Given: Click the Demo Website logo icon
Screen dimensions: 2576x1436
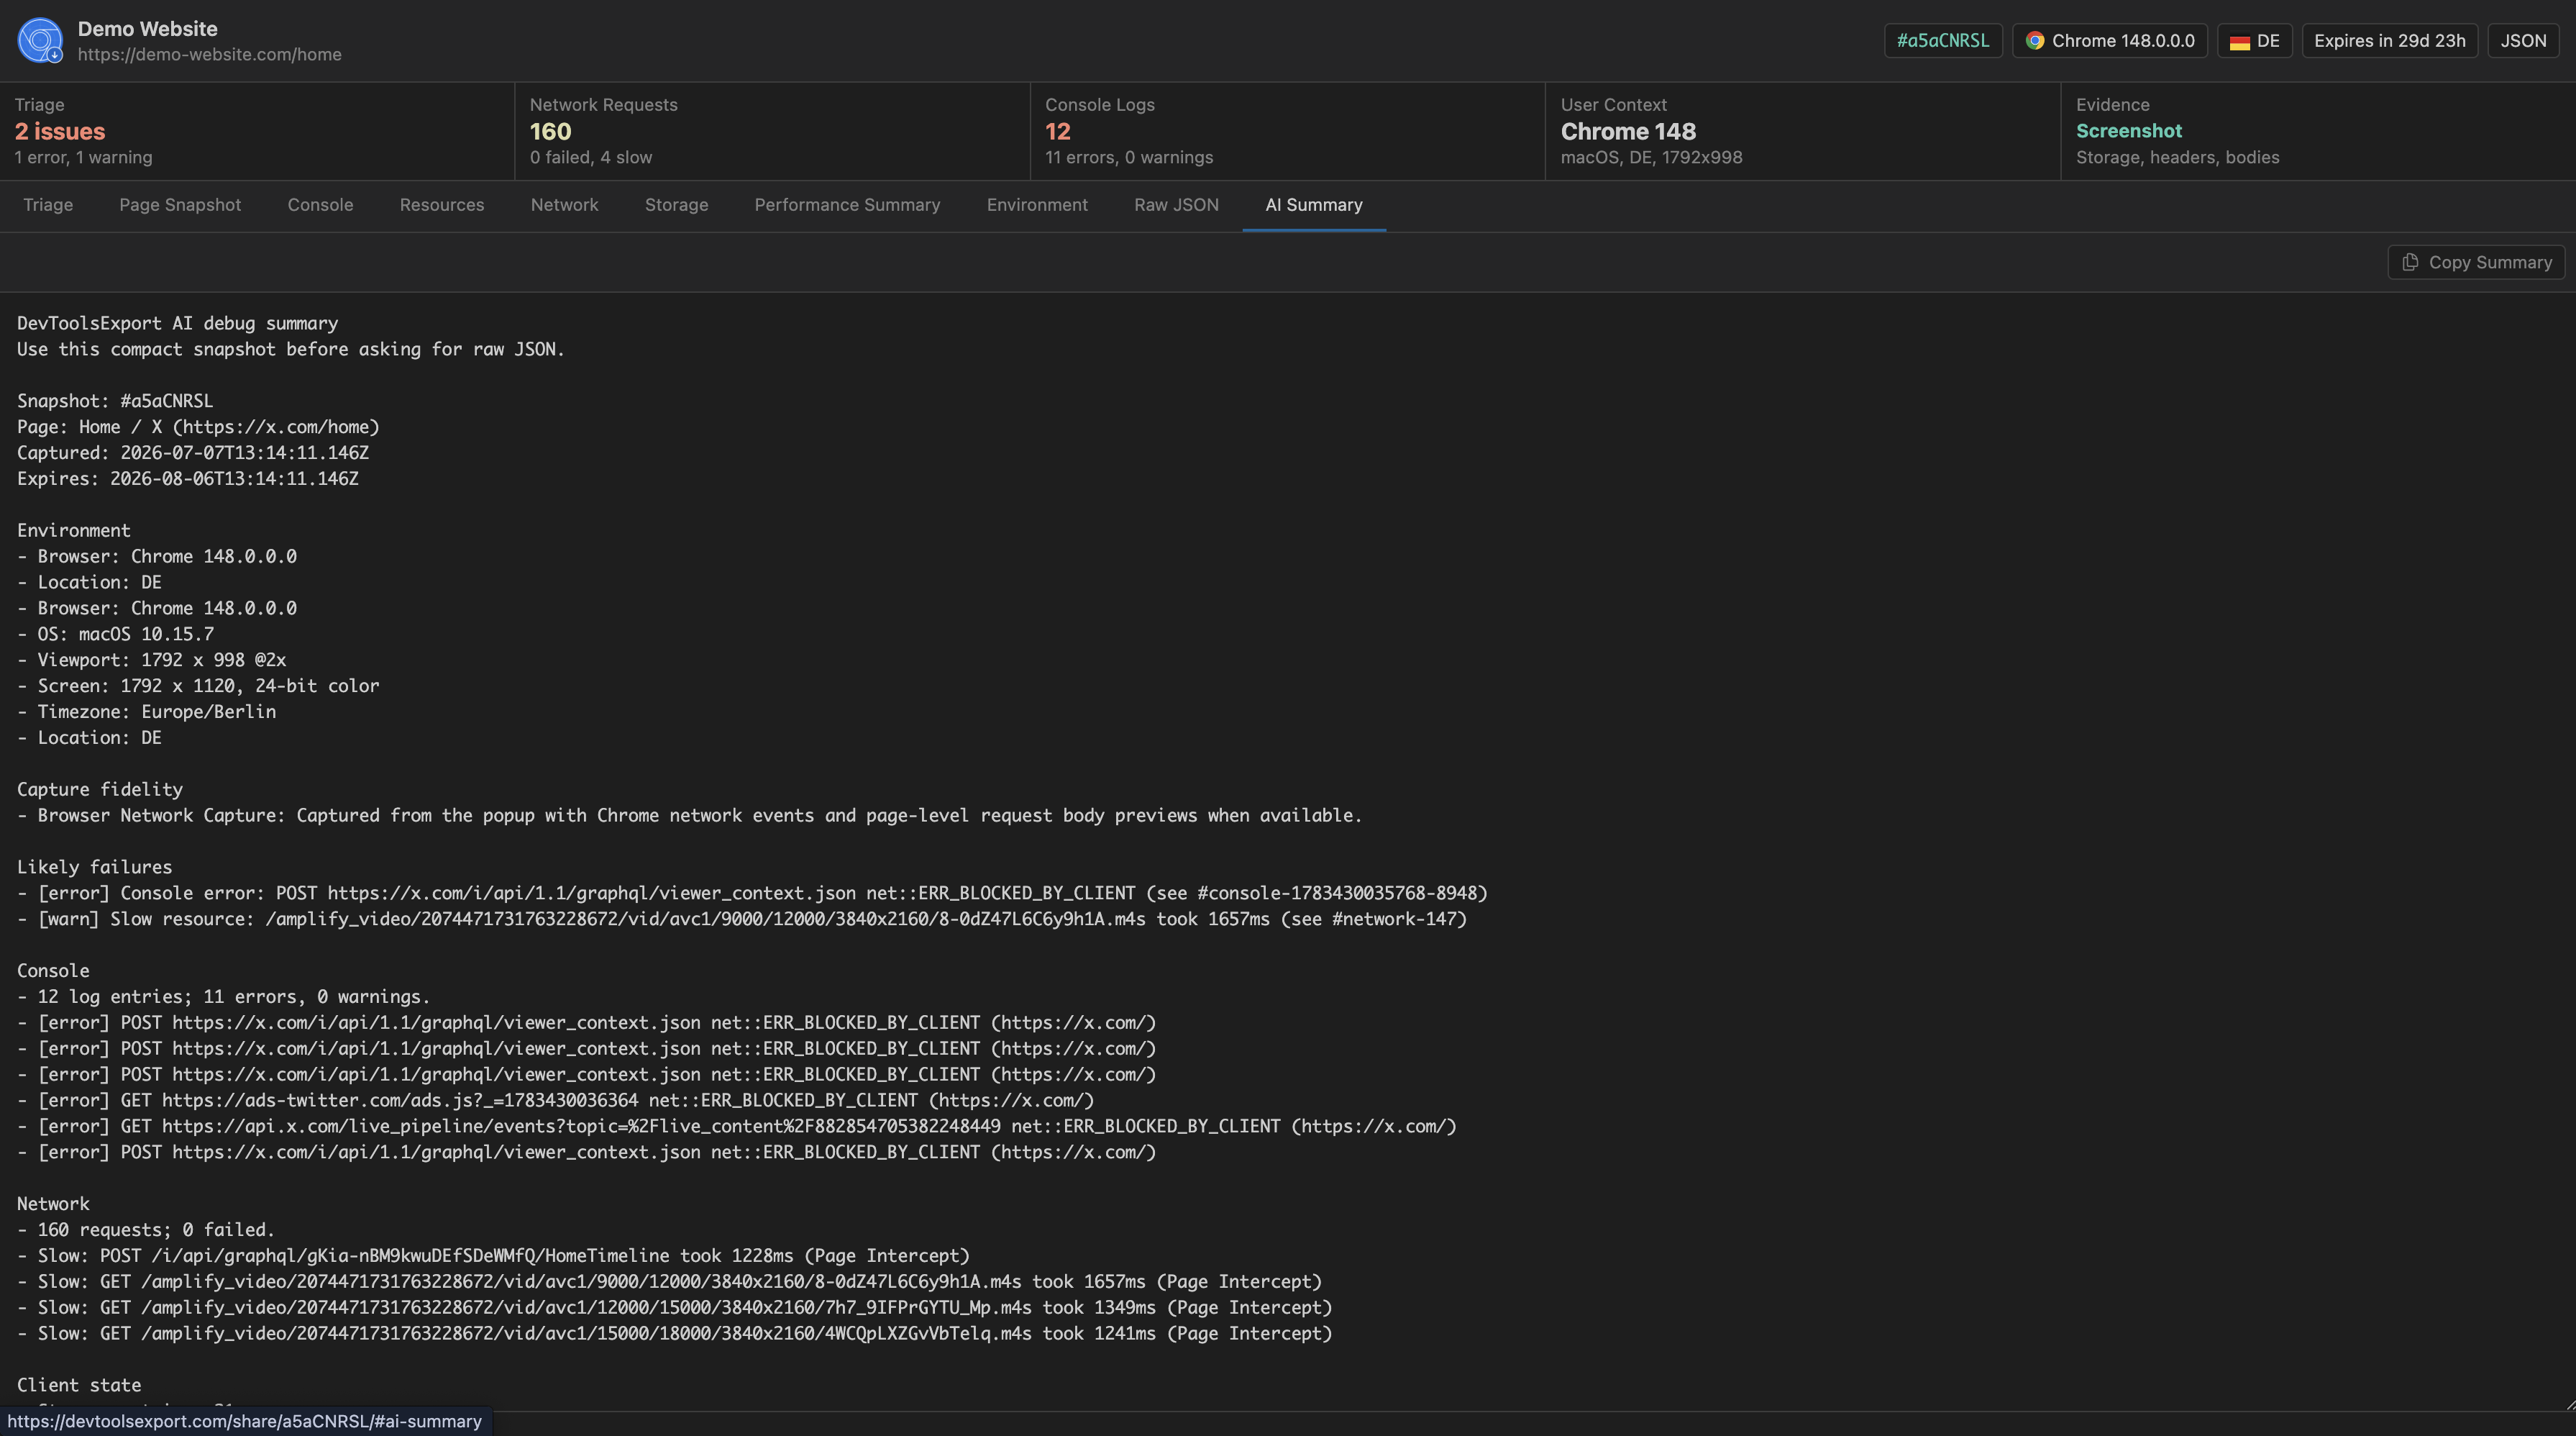Looking at the screenshot, I should point(40,40).
